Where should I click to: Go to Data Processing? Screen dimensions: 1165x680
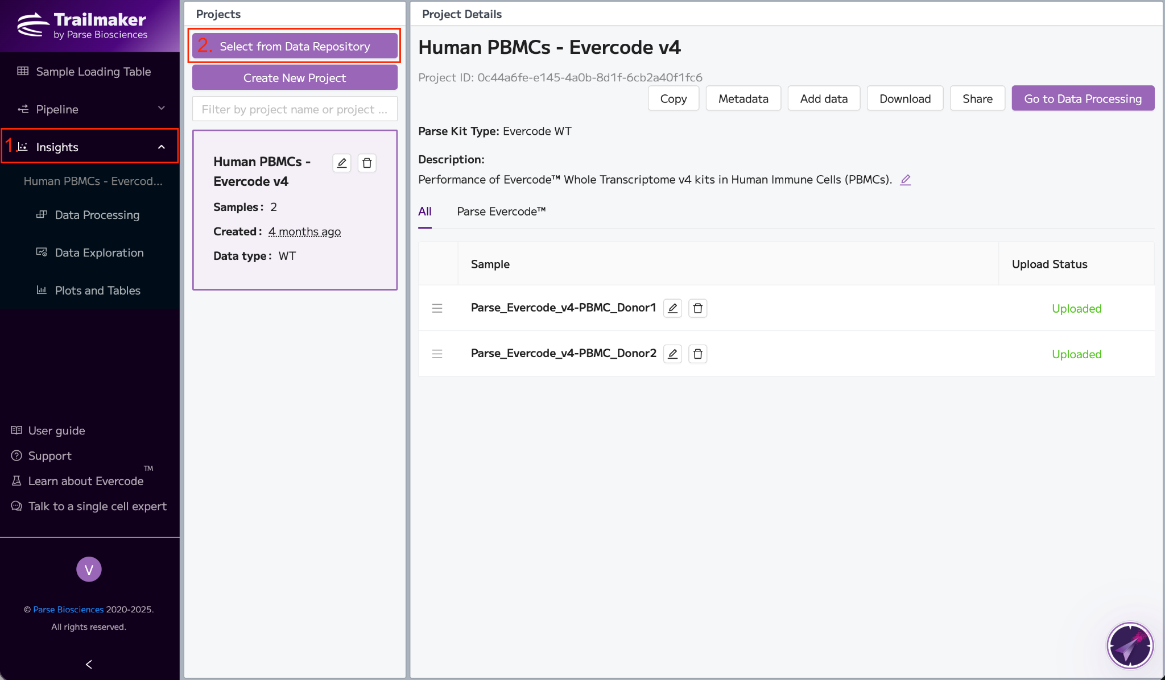(1083, 98)
